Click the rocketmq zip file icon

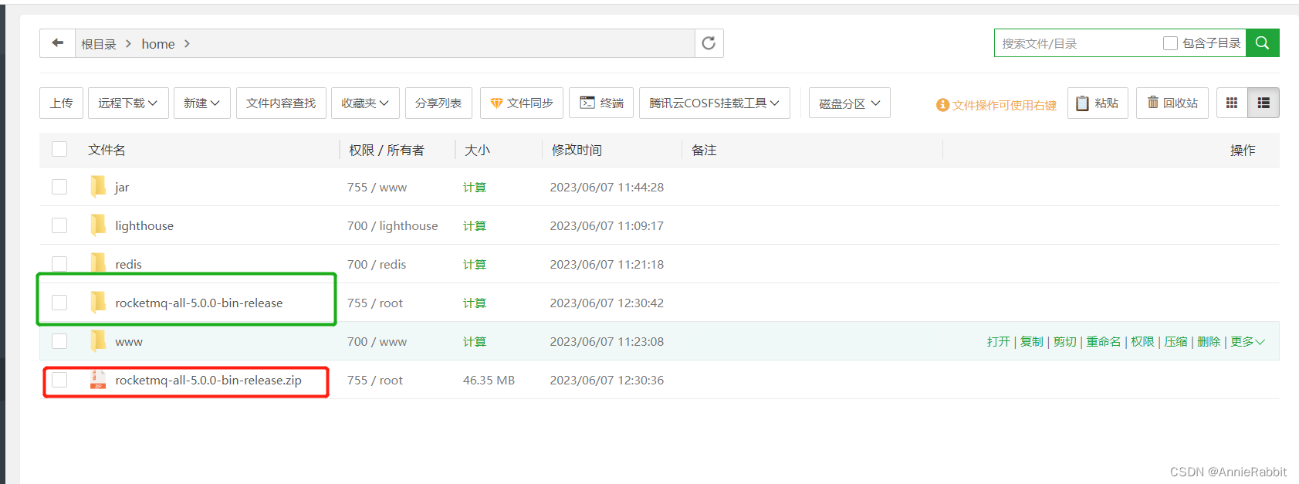98,379
